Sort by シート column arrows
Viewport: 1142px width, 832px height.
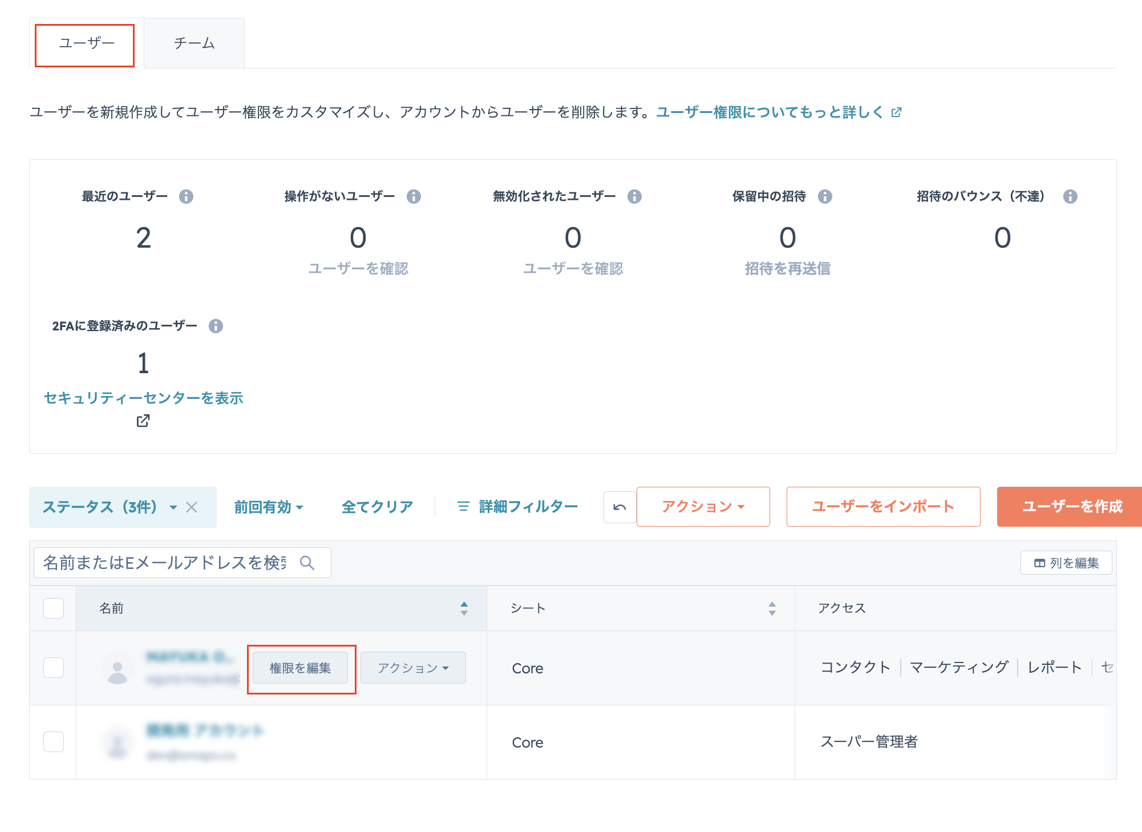[772, 608]
